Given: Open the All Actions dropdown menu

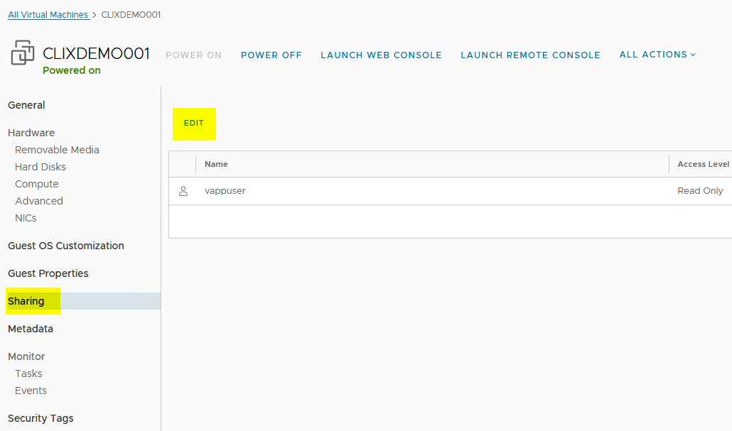Looking at the screenshot, I should click(657, 55).
